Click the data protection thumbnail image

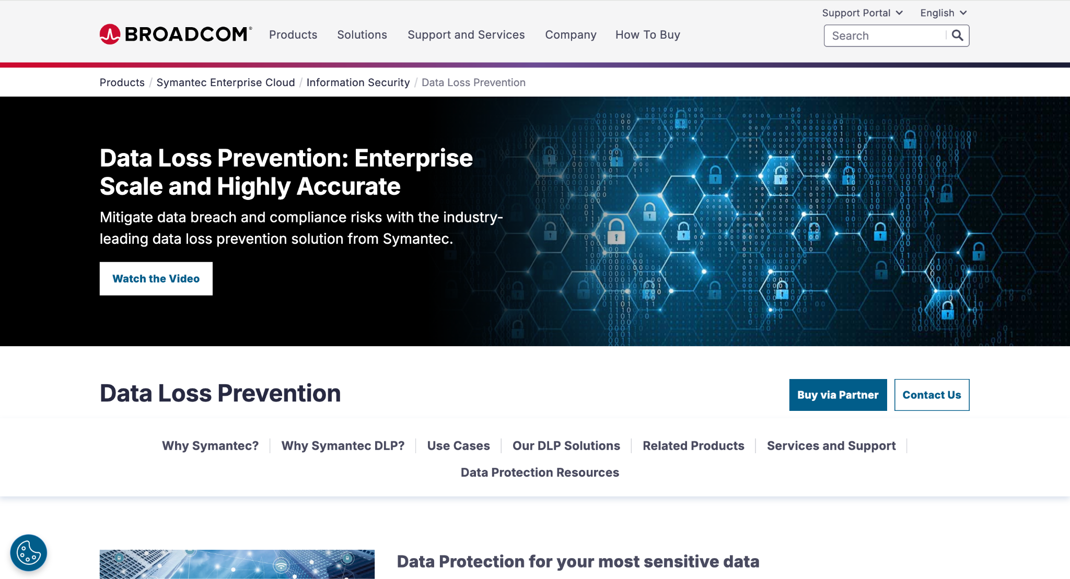coord(237,564)
